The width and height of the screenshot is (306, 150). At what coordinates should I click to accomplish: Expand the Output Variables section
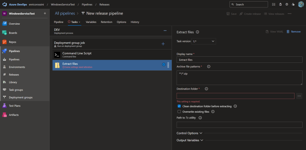[190, 140]
